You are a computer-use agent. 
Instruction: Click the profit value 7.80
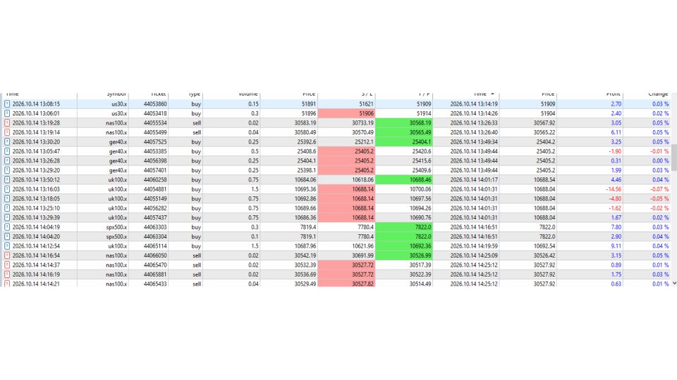[x=616, y=227]
